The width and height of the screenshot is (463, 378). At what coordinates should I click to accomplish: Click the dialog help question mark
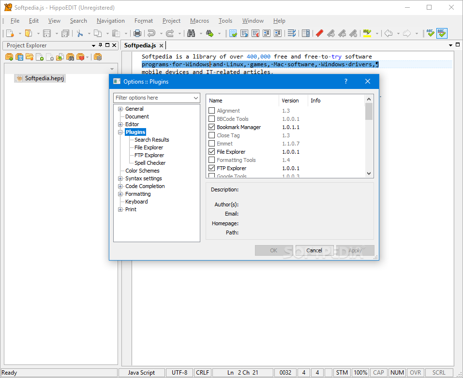pyautogui.click(x=346, y=81)
